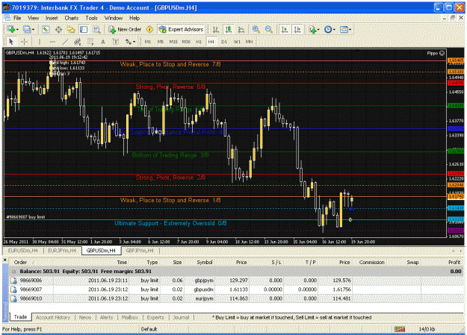Select the trendline drawing tool

tap(65, 42)
